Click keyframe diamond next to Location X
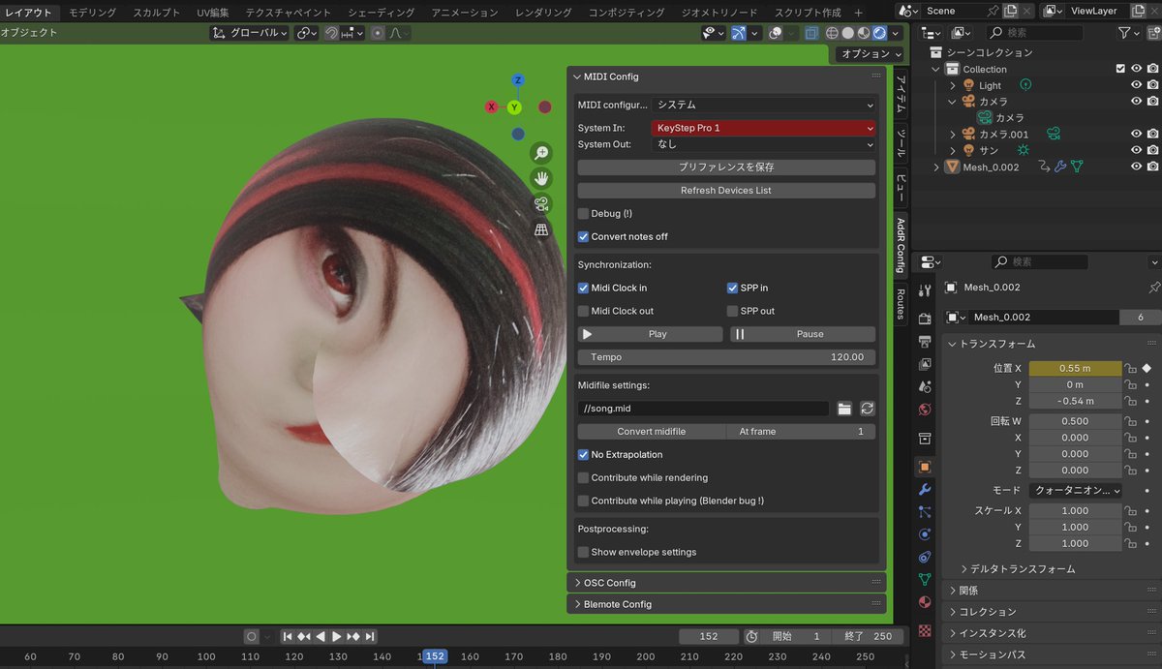1162x669 pixels. pos(1147,368)
